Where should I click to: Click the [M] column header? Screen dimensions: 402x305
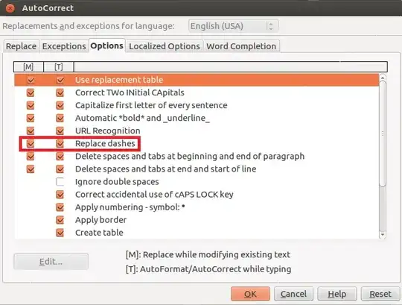pos(28,67)
